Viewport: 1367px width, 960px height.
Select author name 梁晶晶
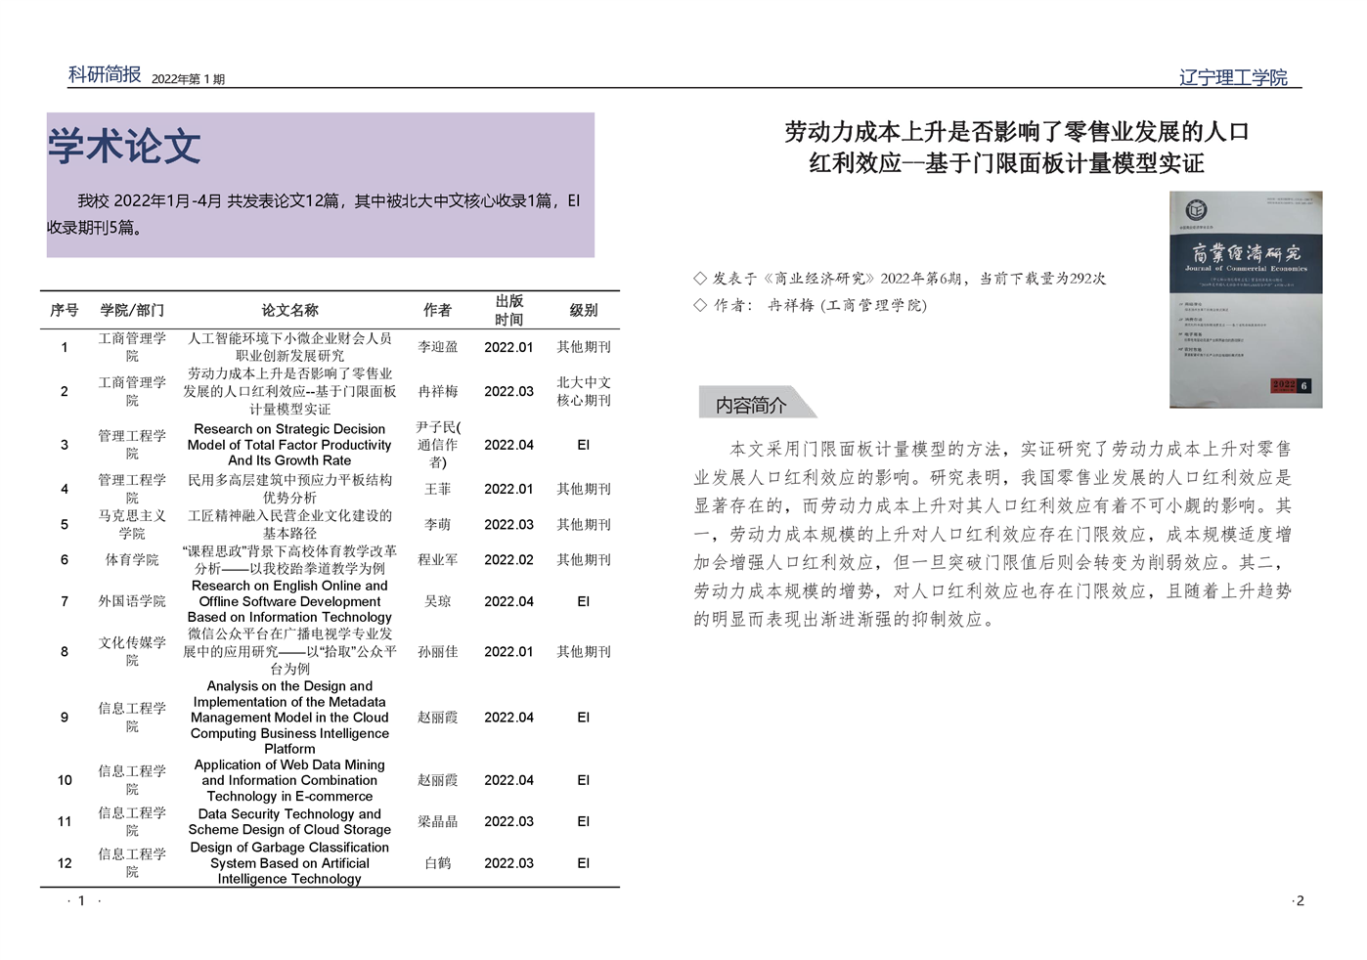(437, 821)
